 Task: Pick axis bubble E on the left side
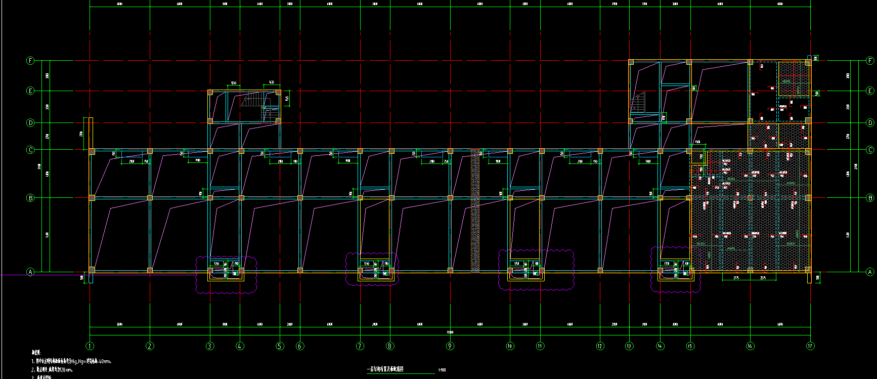click(x=30, y=91)
